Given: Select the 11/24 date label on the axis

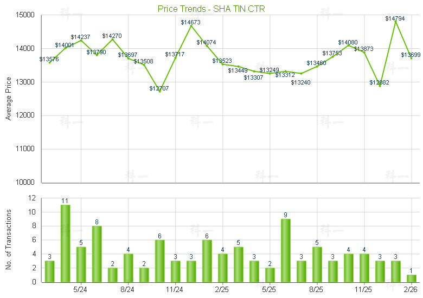Looking at the screenshot, I should [x=175, y=289].
